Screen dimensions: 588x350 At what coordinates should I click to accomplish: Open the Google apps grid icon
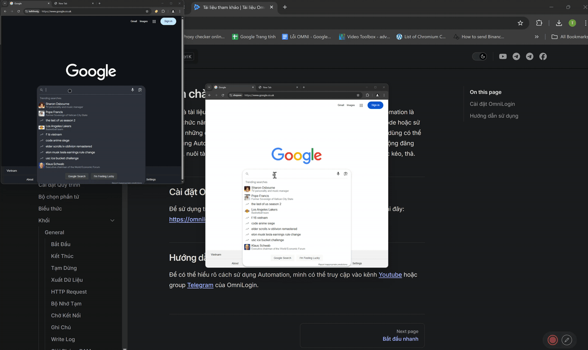tap(154, 21)
